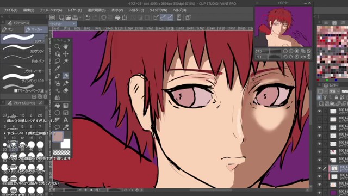
Task: Open blending mode dropdown in Layer panel
Action: pos(335,91)
